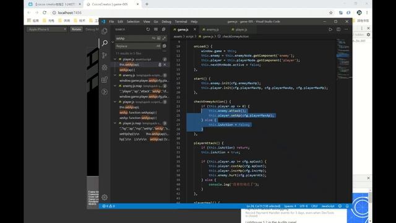Image resolution: width=396 pixels, height=223 pixels.
Task: Toggle Match Whole Word in search box
Action: pos(158,38)
